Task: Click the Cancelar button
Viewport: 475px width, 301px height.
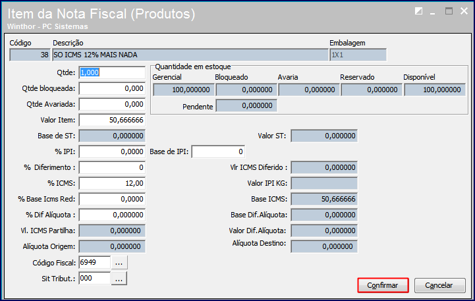Action: (x=439, y=285)
